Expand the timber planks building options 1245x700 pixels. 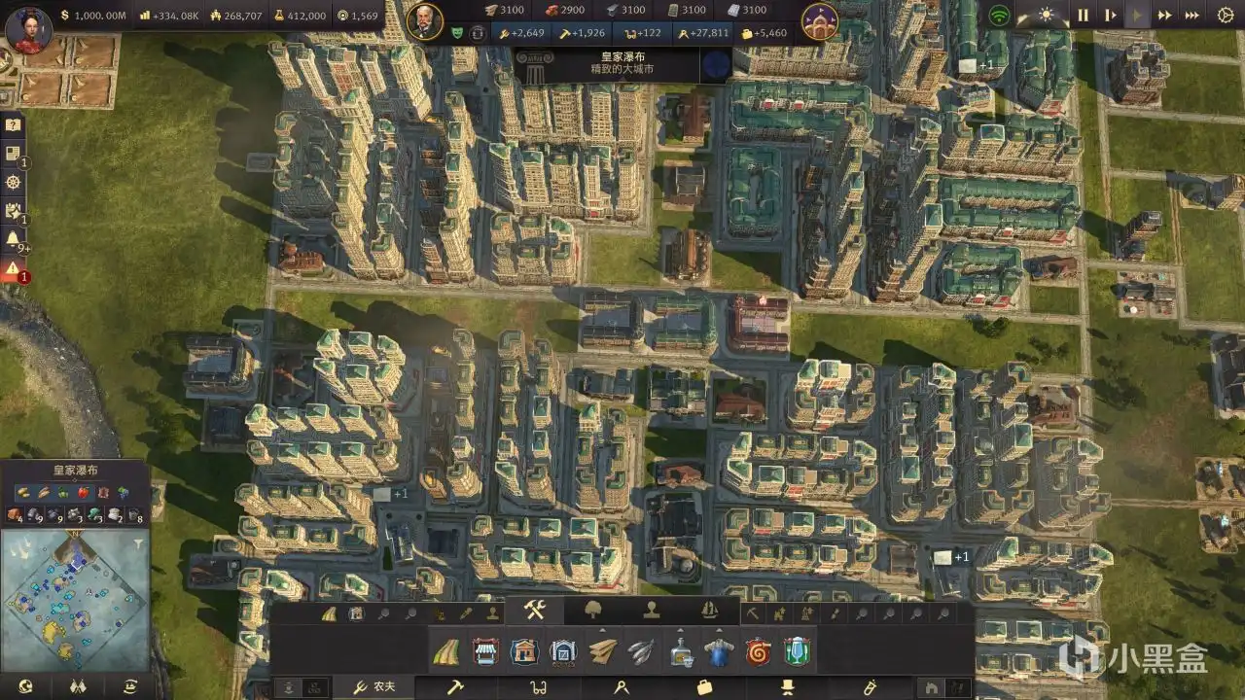coord(602,651)
